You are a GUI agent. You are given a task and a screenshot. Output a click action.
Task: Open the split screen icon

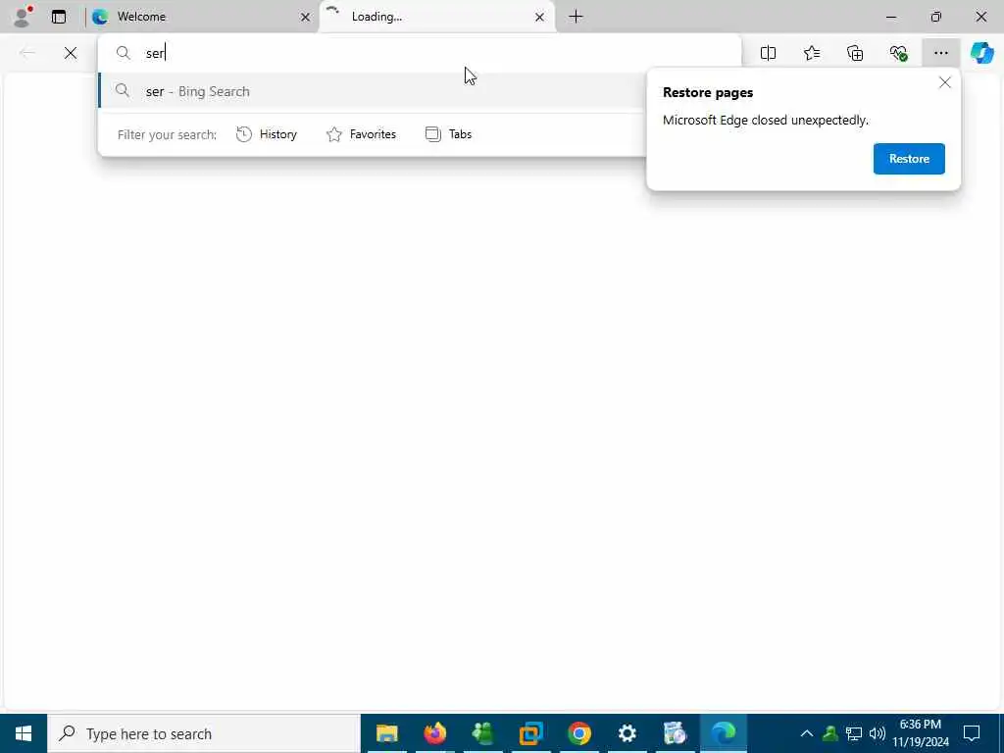[769, 53]
